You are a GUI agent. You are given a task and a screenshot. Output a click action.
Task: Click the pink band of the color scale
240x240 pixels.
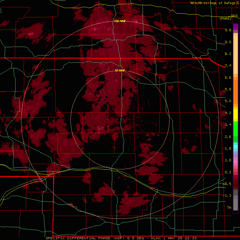[x=235, y=162]
